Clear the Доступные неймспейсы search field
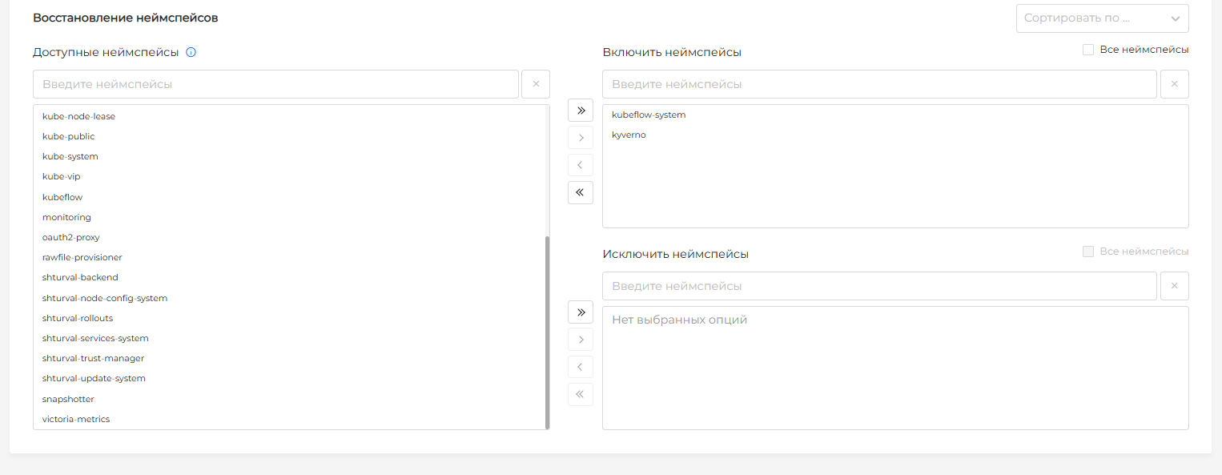Screen dimensions: 1222x475 pos(536,84)
